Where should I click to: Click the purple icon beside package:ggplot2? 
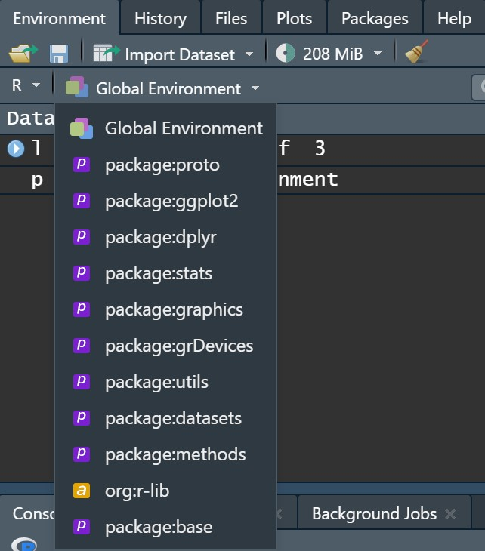coord(82,200)
